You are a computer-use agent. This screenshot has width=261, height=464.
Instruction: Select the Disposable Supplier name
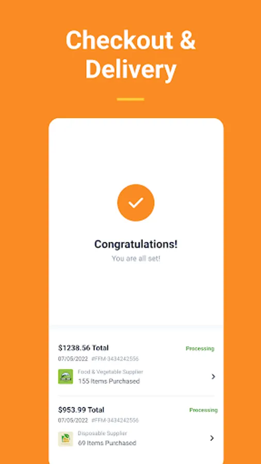tap(102, 433)
